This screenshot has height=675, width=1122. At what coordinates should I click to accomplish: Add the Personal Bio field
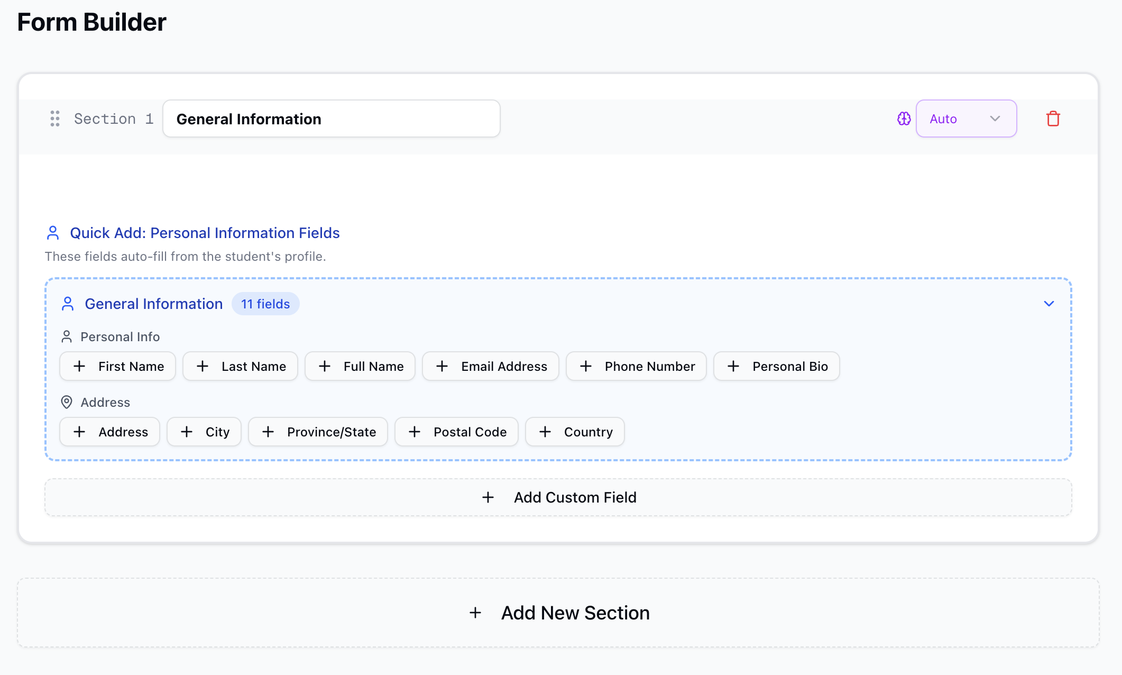776,366
